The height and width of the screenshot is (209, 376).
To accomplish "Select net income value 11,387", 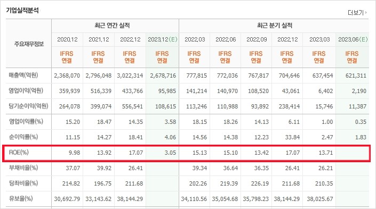I will (x=357, y=106).
